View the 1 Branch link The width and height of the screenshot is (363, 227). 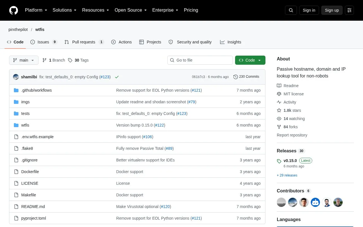tap(54, 60)
